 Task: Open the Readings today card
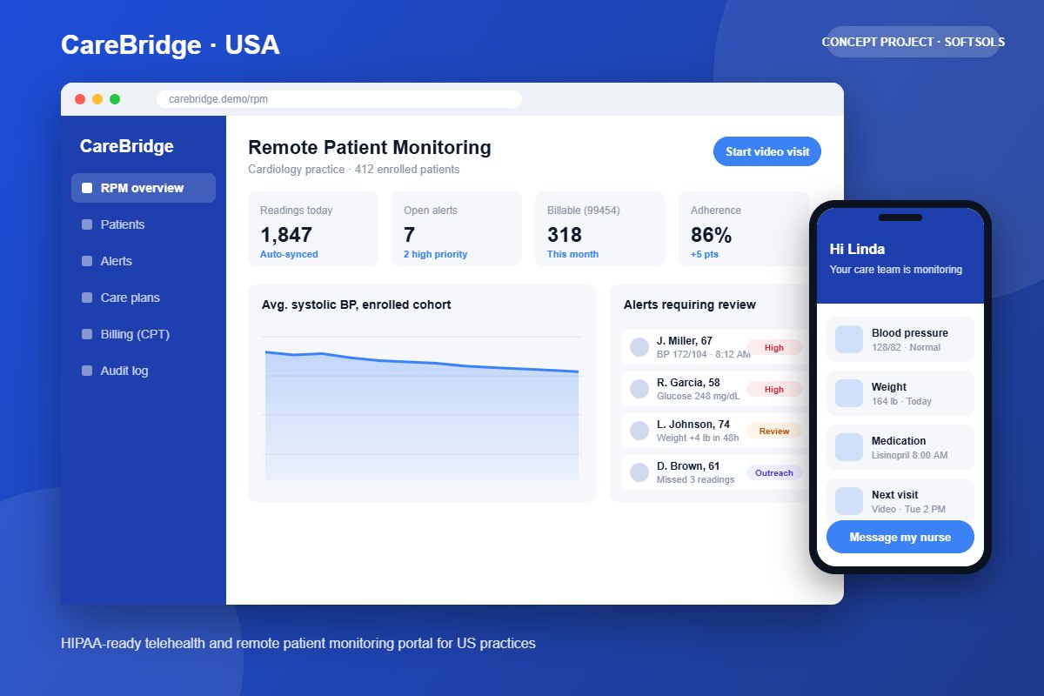click(313, 229)
